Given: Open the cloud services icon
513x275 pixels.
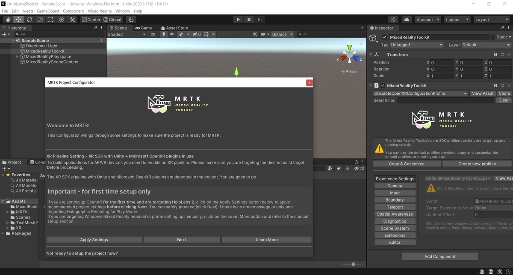Looking at the screenshot, I should click(x=407, y=20).
